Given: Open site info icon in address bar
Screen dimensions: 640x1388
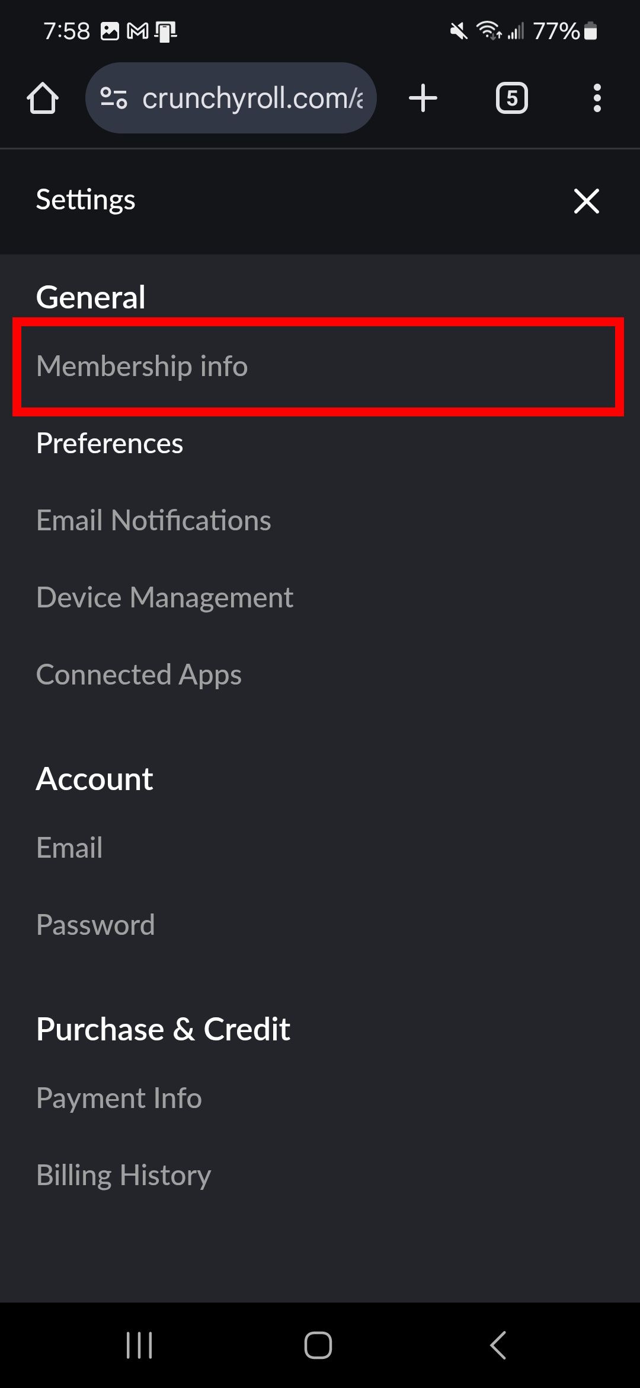Looking at the screenshot, I should (x=114, y=98).
